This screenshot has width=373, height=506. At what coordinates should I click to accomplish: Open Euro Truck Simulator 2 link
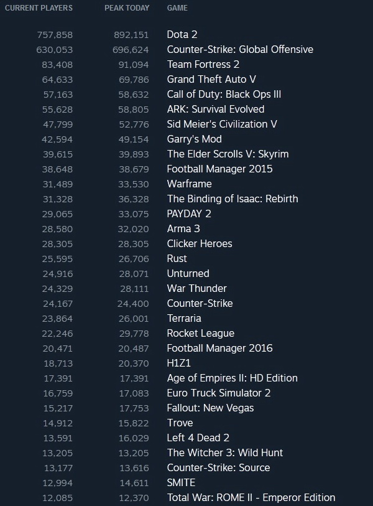click(217, 393)
